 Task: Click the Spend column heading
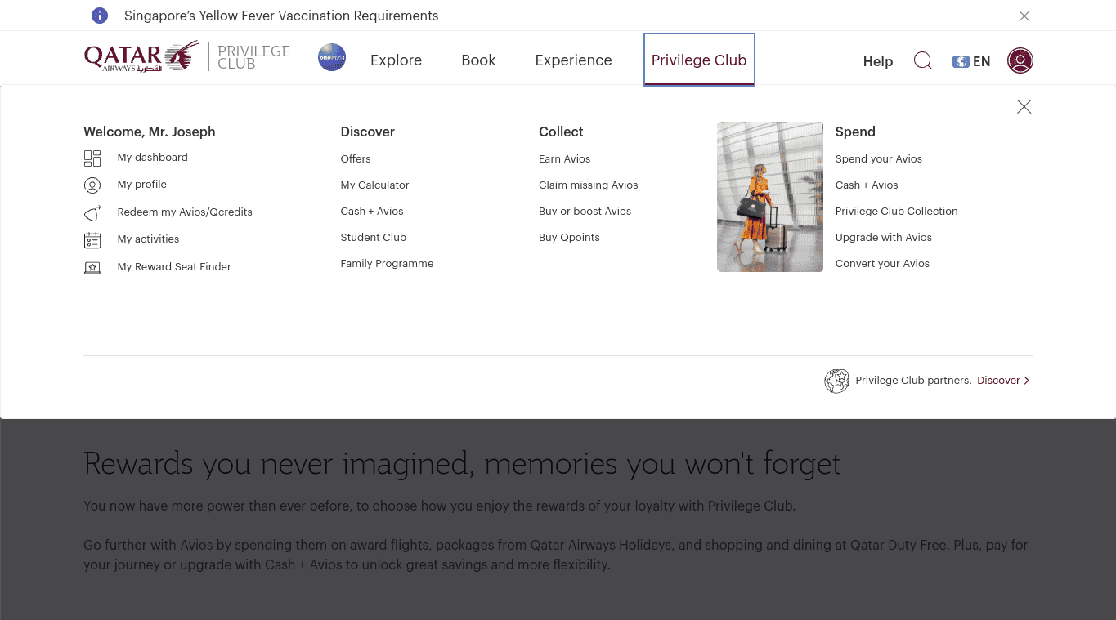855,132
